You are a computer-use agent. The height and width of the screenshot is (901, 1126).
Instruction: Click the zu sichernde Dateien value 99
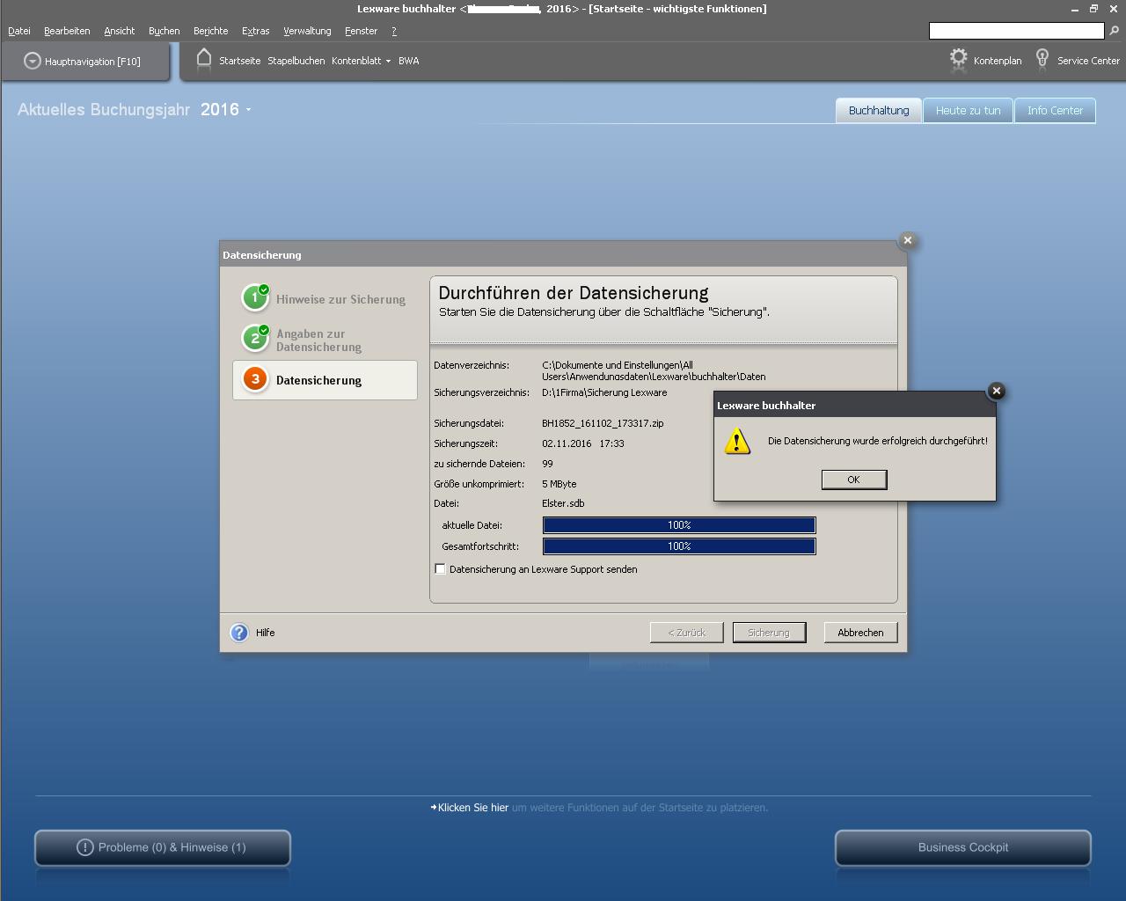[547, 464]
